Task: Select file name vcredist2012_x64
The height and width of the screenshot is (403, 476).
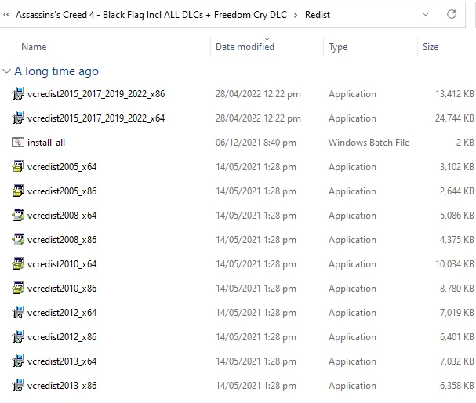Action: pyautogui.click(x=62, y=313)
